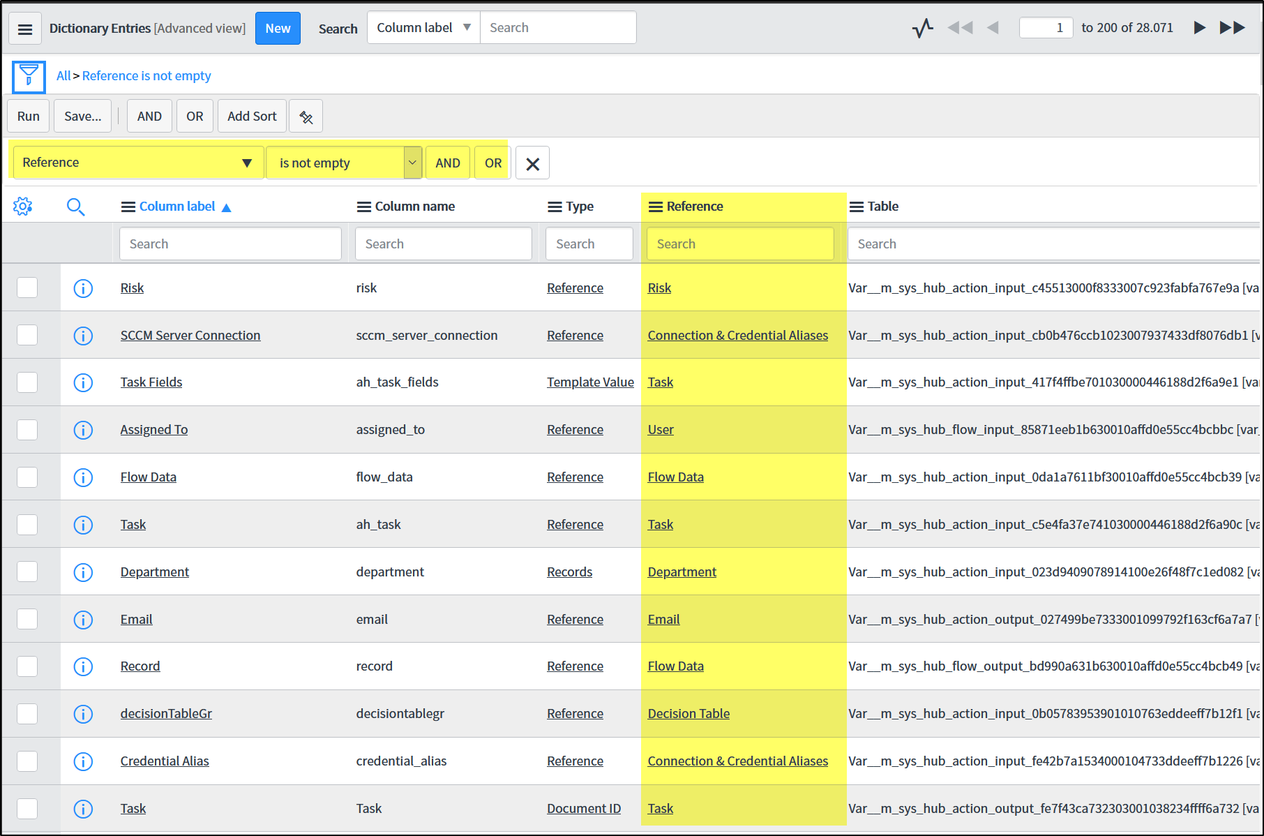
Task: Open the Template Value type link
Action: [590, 382]
